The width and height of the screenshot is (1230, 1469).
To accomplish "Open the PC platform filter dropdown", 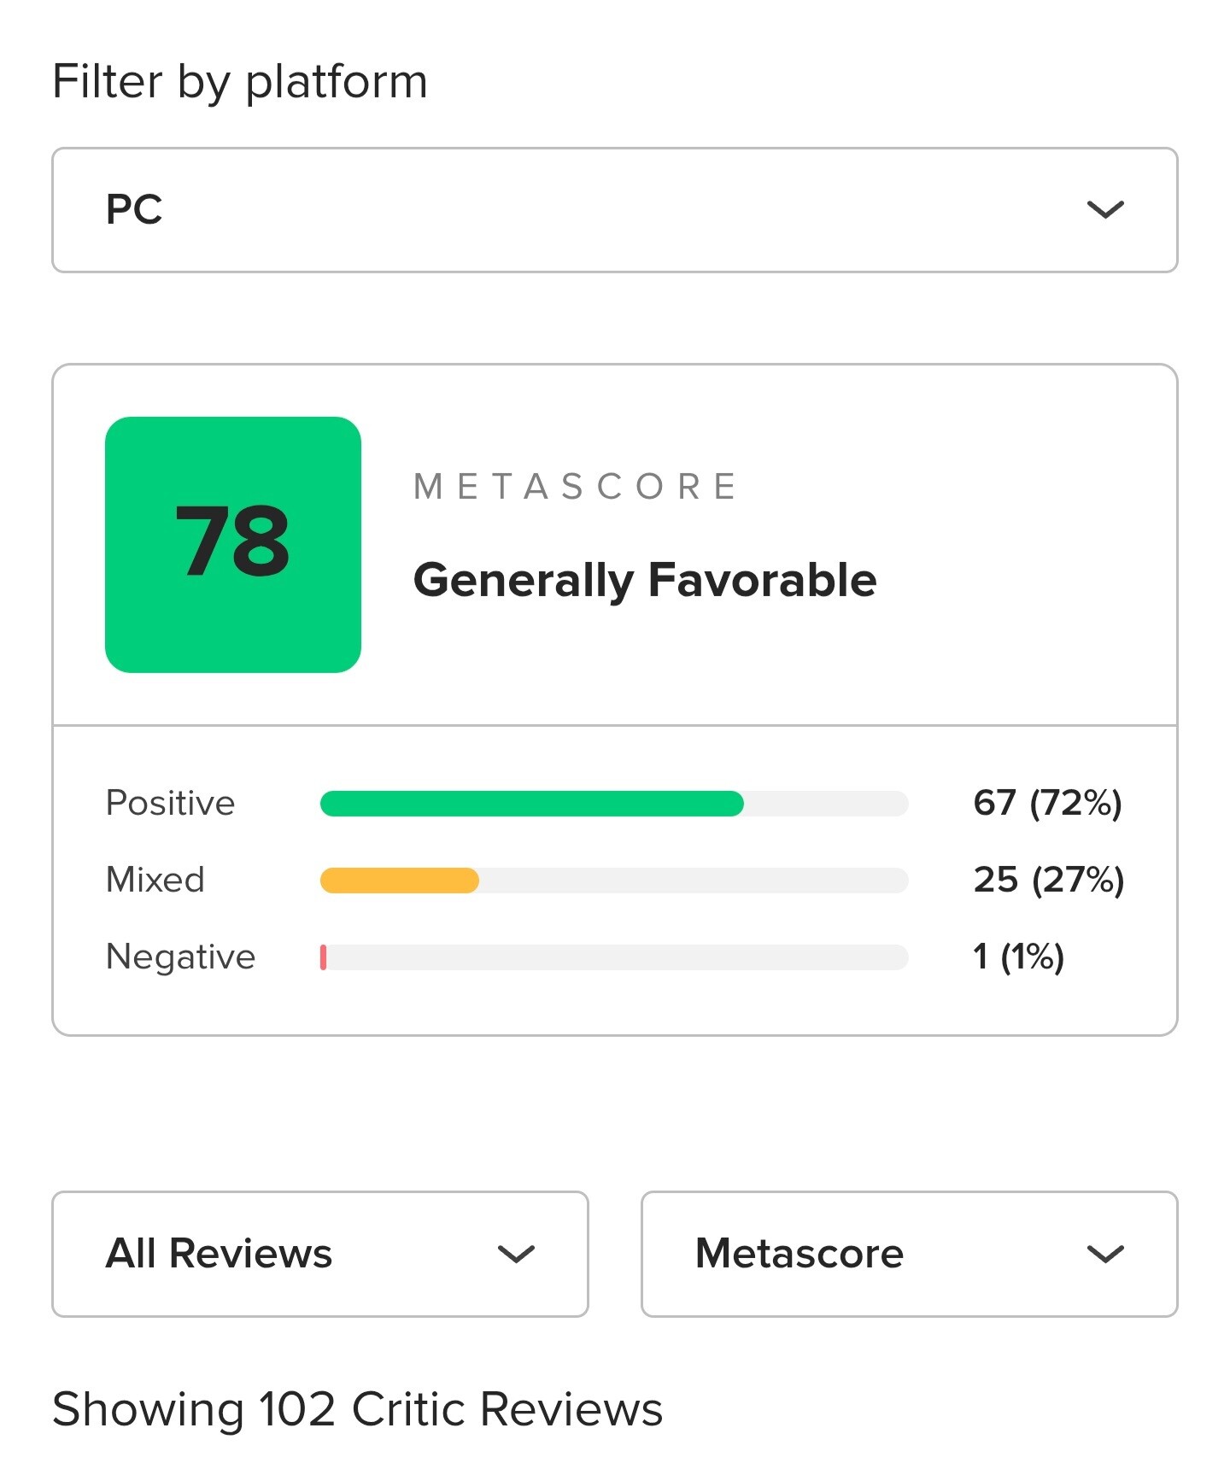I will (x=614, y=210).
